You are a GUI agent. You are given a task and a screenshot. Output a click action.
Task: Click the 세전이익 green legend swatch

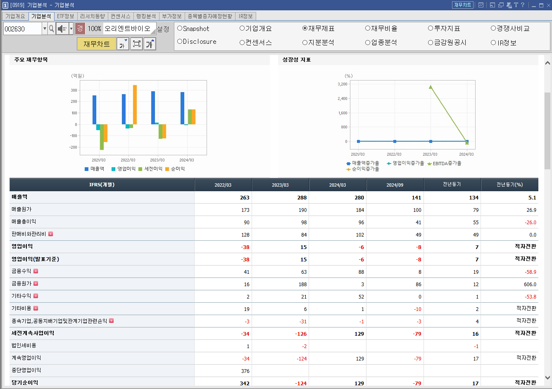point(140,169)
